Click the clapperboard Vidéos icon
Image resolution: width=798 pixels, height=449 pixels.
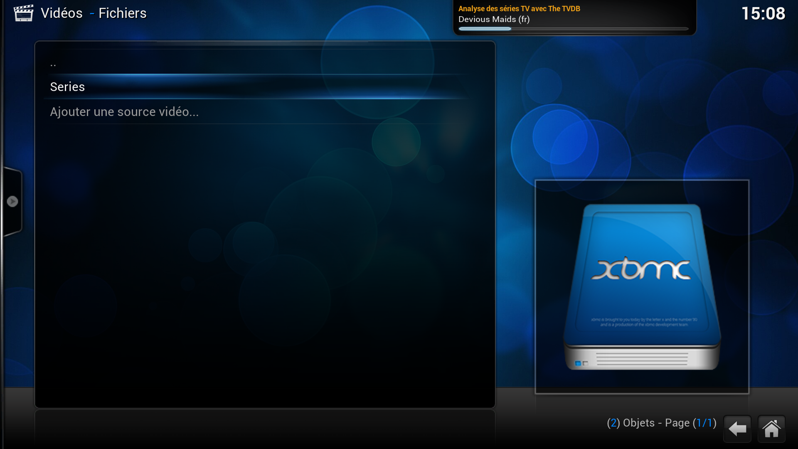tap(24, 13)
